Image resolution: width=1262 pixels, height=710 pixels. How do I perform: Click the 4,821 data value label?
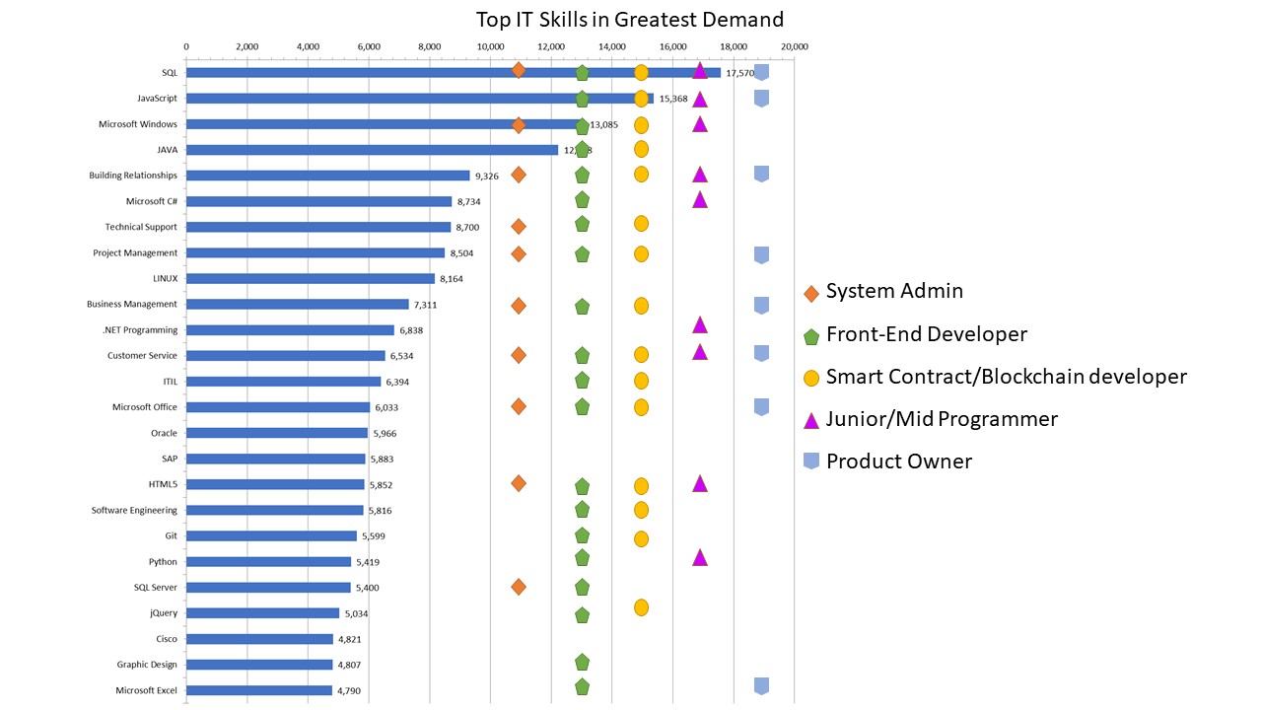coord(350,639)
